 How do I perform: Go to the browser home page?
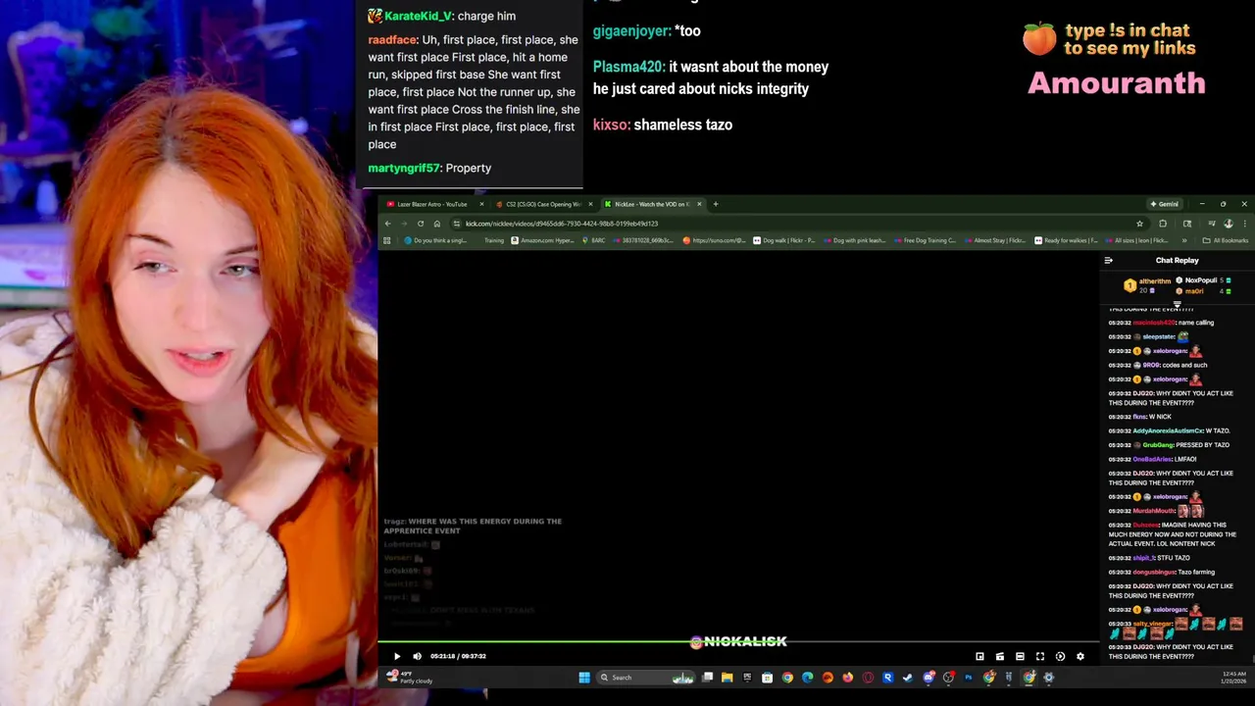pos(437,224)
